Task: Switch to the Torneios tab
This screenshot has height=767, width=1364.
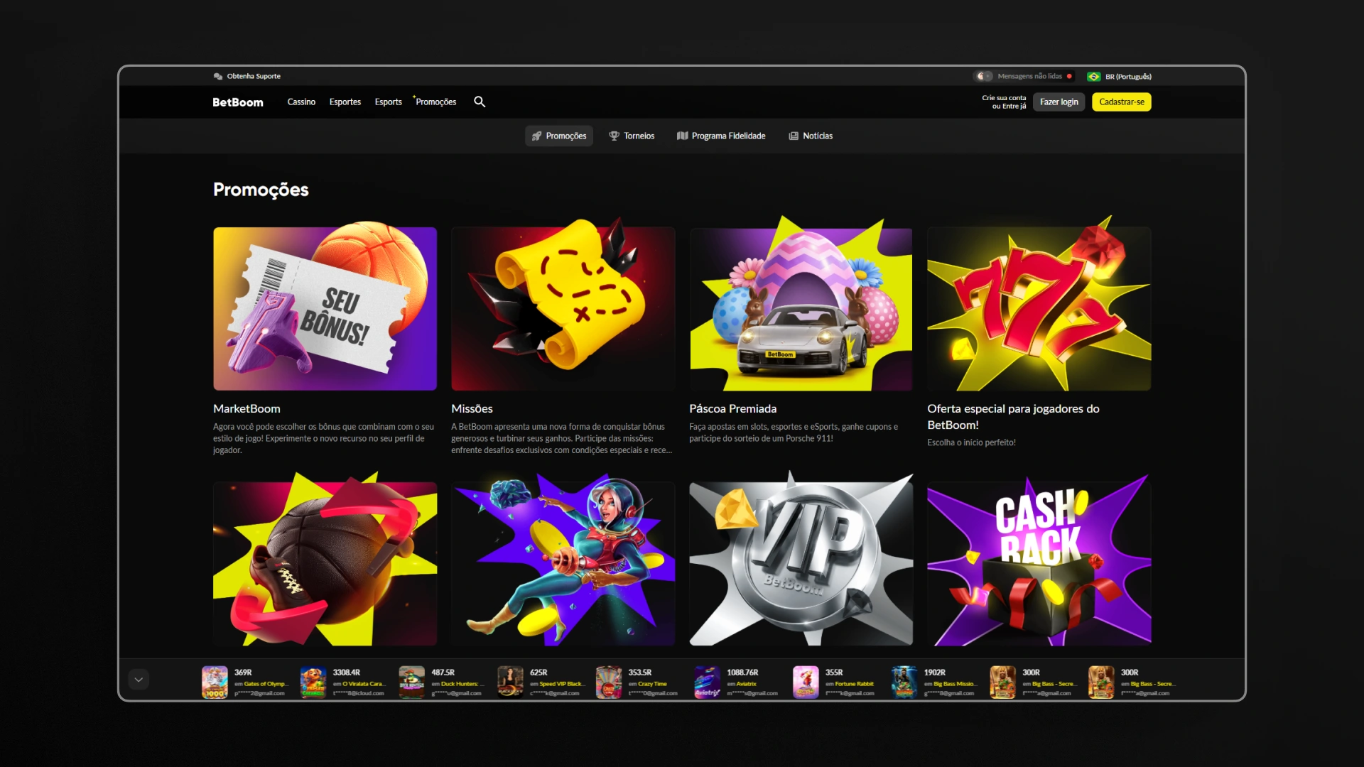Action: 632,136
